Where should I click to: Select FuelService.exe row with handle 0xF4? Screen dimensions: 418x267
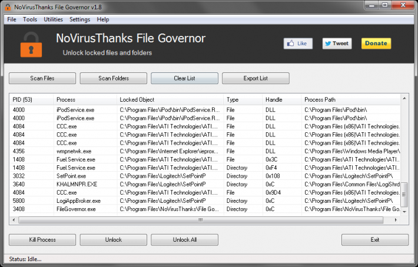(x=205, y=168)
